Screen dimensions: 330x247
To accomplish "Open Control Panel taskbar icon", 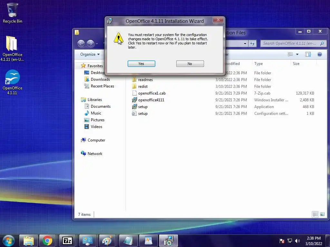I will pos(87,241).
